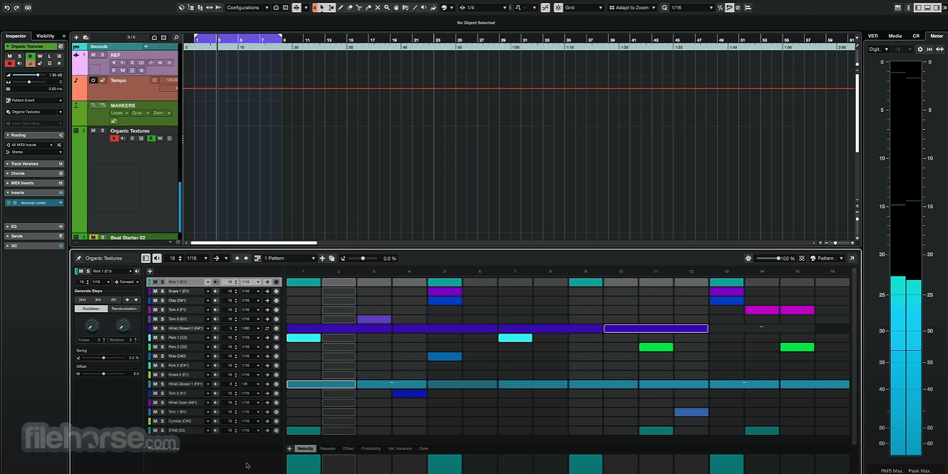Switch to the Visibility tab
Image resolution: width=948 pixels, height=474 pixels.
tap(45, 36)
